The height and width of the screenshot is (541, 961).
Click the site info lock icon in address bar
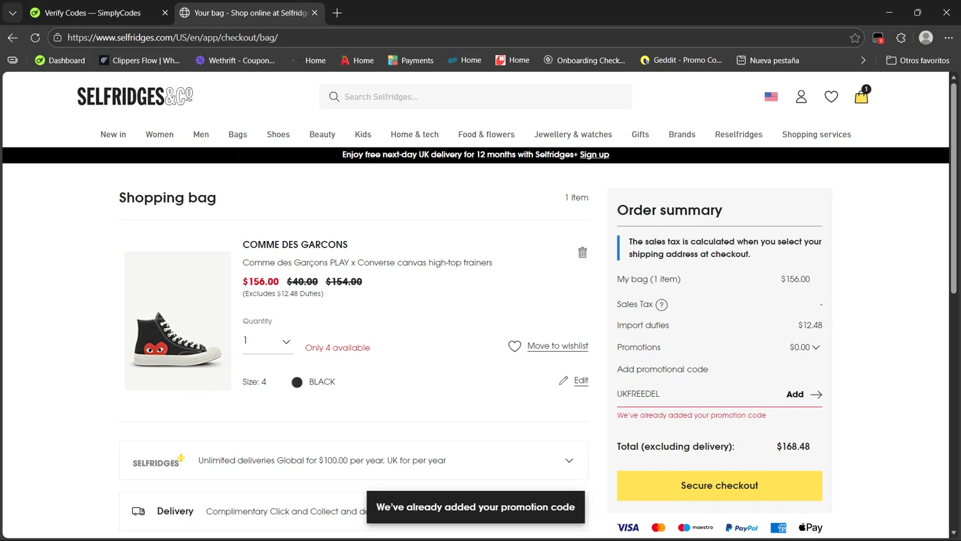58,38
